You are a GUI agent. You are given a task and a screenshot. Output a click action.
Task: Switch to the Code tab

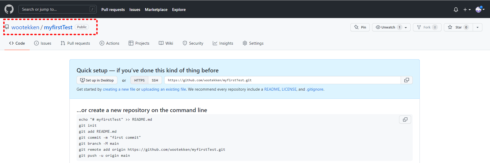17,43
